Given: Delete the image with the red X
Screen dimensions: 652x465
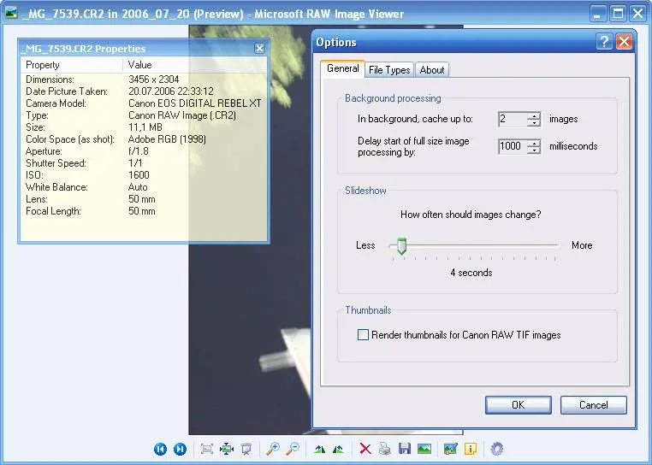Looking at the screenshot, I should (365, 449).
